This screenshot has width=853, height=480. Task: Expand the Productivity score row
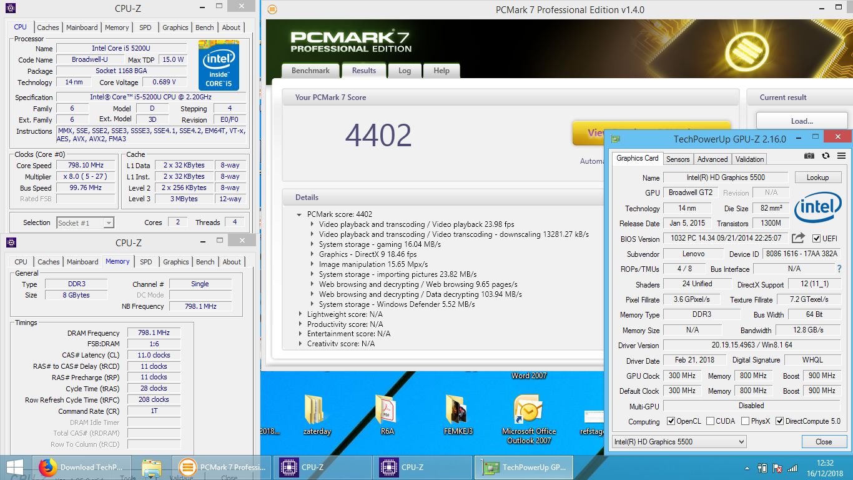(x=300, y=324)
